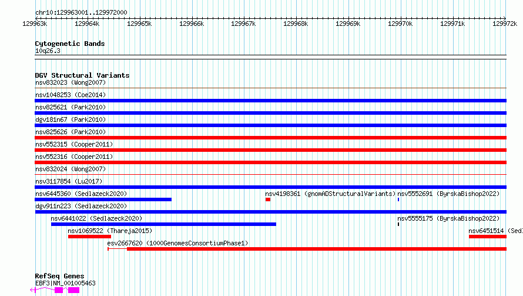Click the 129971k ruler tick label

coord(452,24)
